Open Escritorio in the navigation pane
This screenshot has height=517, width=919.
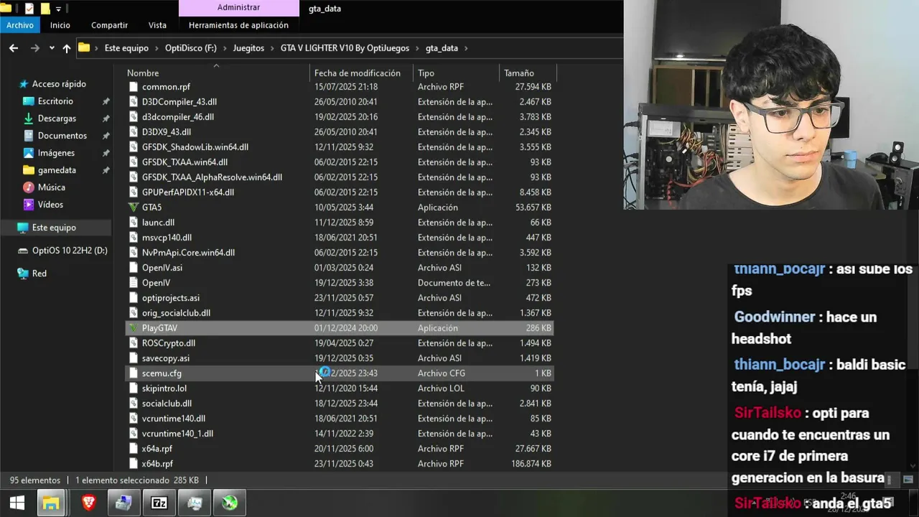55,101
